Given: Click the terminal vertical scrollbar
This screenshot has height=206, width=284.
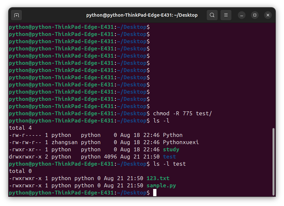Looking at the screenshot, I should 274,162.
